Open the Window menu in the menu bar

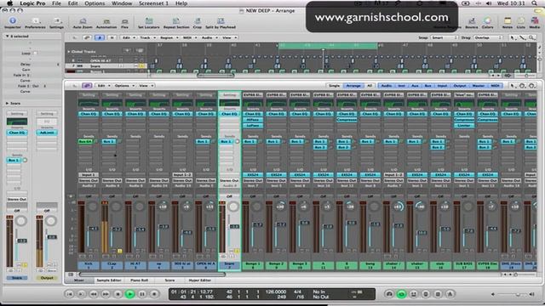click(122, 3)
